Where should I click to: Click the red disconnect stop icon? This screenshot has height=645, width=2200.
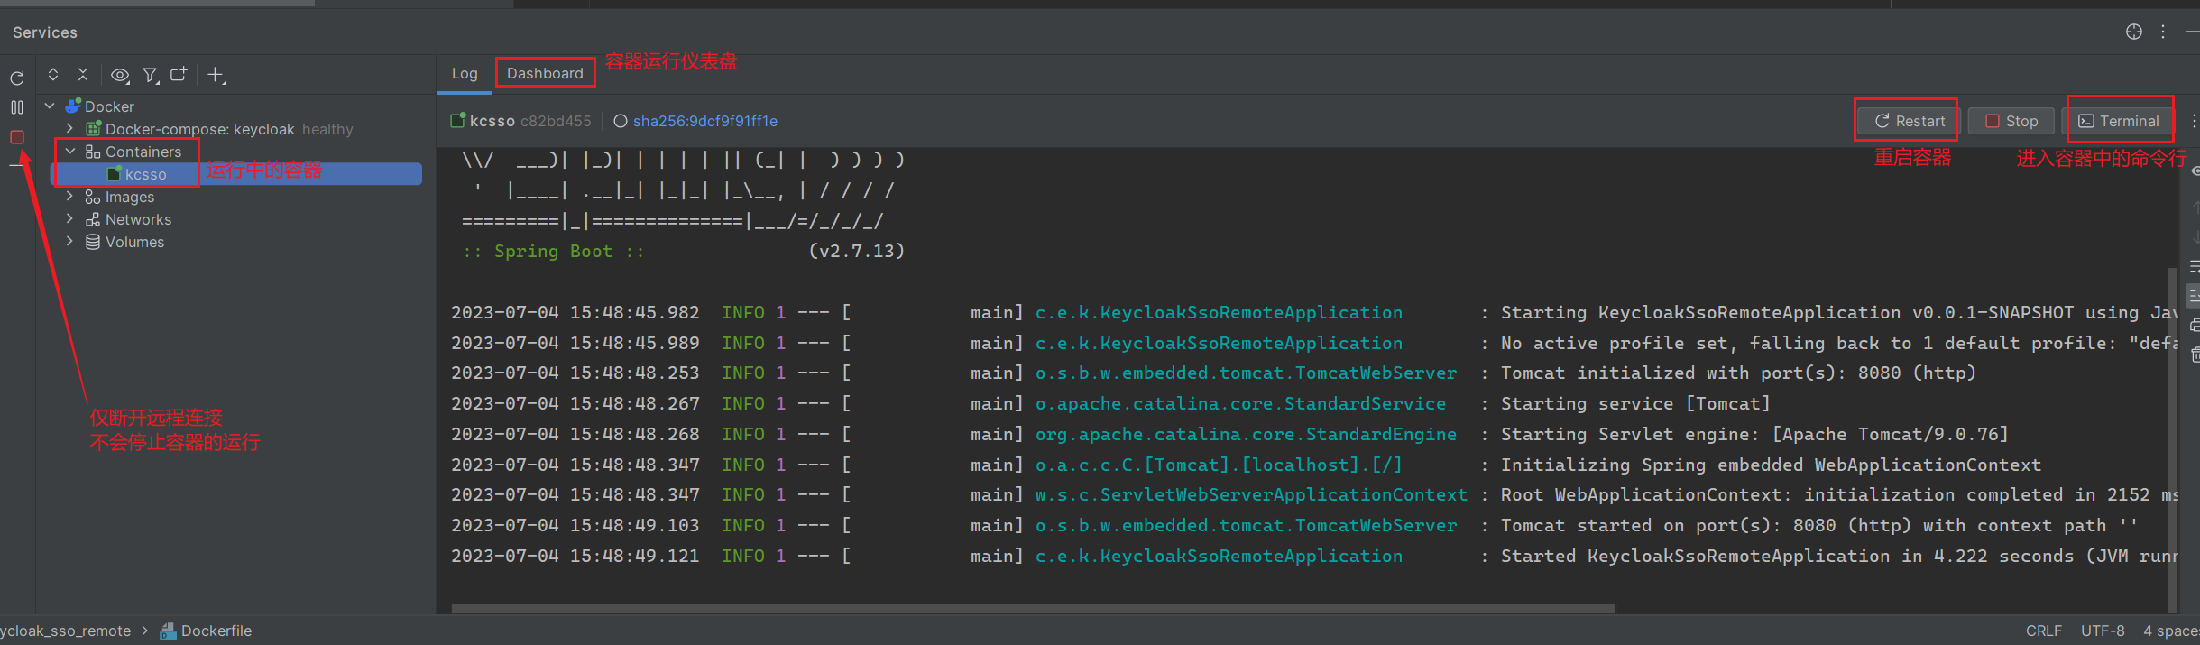pos(17,137)
